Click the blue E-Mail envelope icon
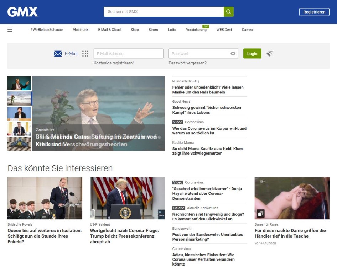The height and width of the screenshot is (273, 337). [x=58, y=54]
